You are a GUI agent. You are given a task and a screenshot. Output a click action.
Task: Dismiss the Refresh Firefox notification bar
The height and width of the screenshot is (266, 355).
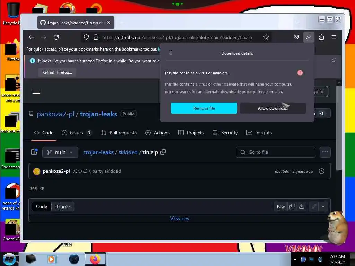point(334,61)
